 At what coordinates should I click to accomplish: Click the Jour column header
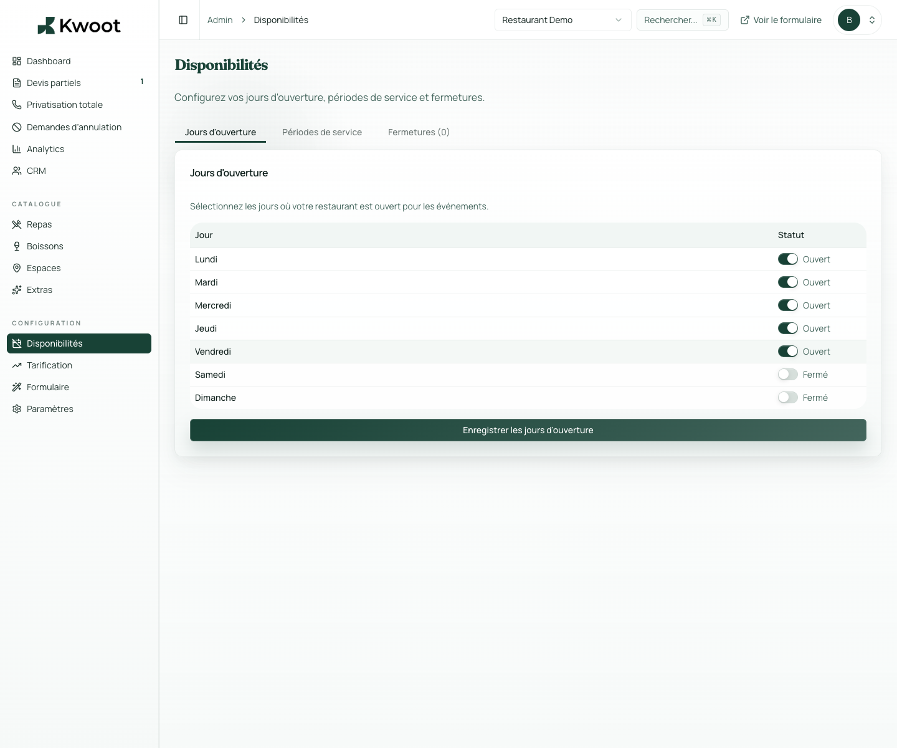[x=204, y=235]
